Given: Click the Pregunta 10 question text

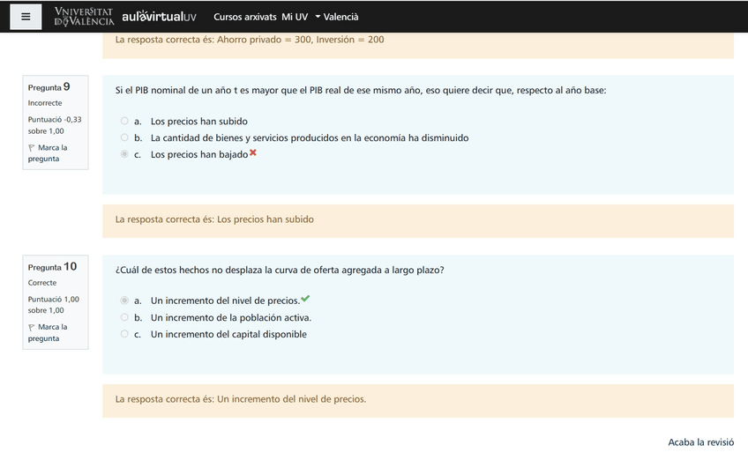Looking at the screenshot, I should 280,270.
